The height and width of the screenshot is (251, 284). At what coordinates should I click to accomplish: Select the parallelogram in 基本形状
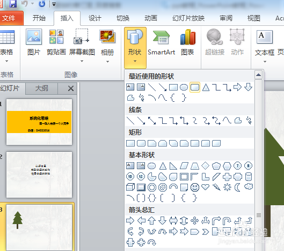[x=184, y=166]
